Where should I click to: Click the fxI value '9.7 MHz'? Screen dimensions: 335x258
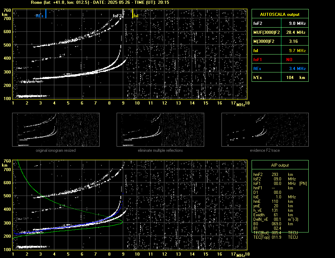pos(297,51)
